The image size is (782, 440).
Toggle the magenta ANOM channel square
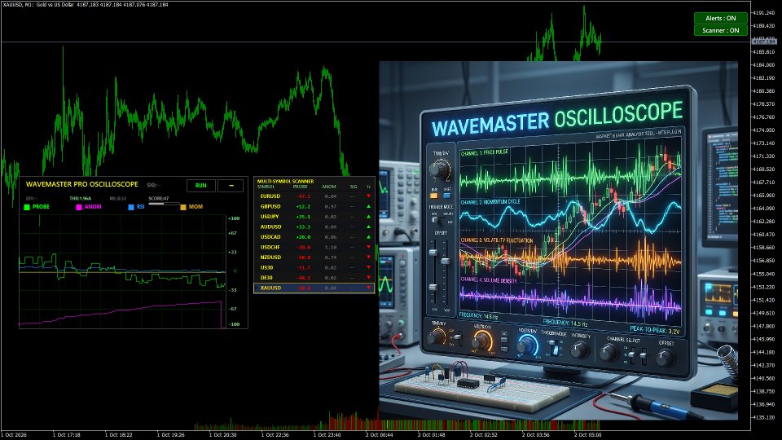(x=79, y=207)
